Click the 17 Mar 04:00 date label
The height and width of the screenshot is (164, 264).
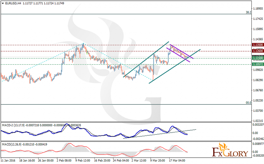[x=177, y=160]
